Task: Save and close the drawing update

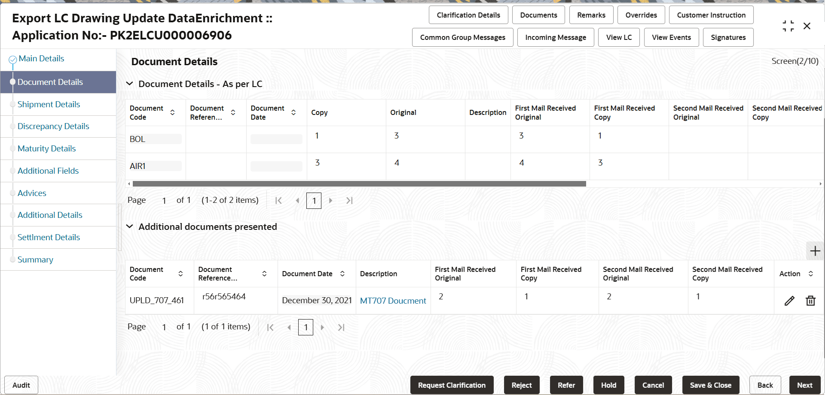Action: point(711,385)
